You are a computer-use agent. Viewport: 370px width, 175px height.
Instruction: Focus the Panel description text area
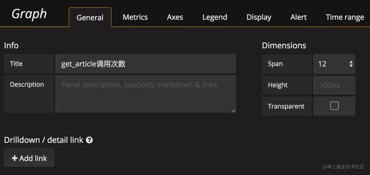point(146,94)
